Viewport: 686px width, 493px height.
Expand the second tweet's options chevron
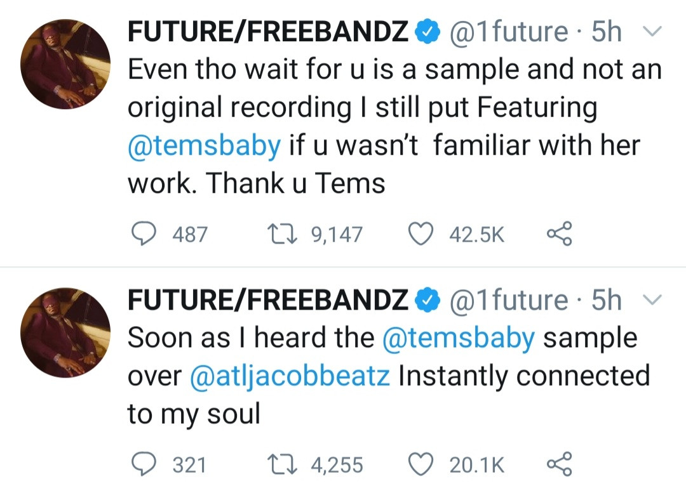(653, 300)
